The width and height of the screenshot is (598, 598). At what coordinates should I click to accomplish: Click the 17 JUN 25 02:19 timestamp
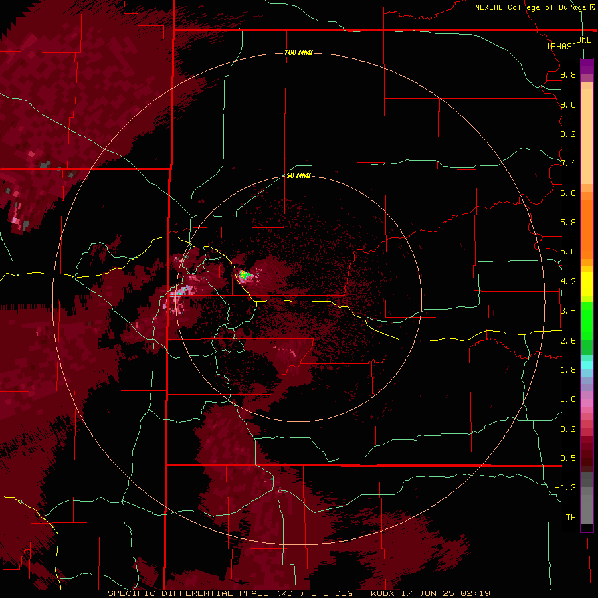click(x=445, y=593)
